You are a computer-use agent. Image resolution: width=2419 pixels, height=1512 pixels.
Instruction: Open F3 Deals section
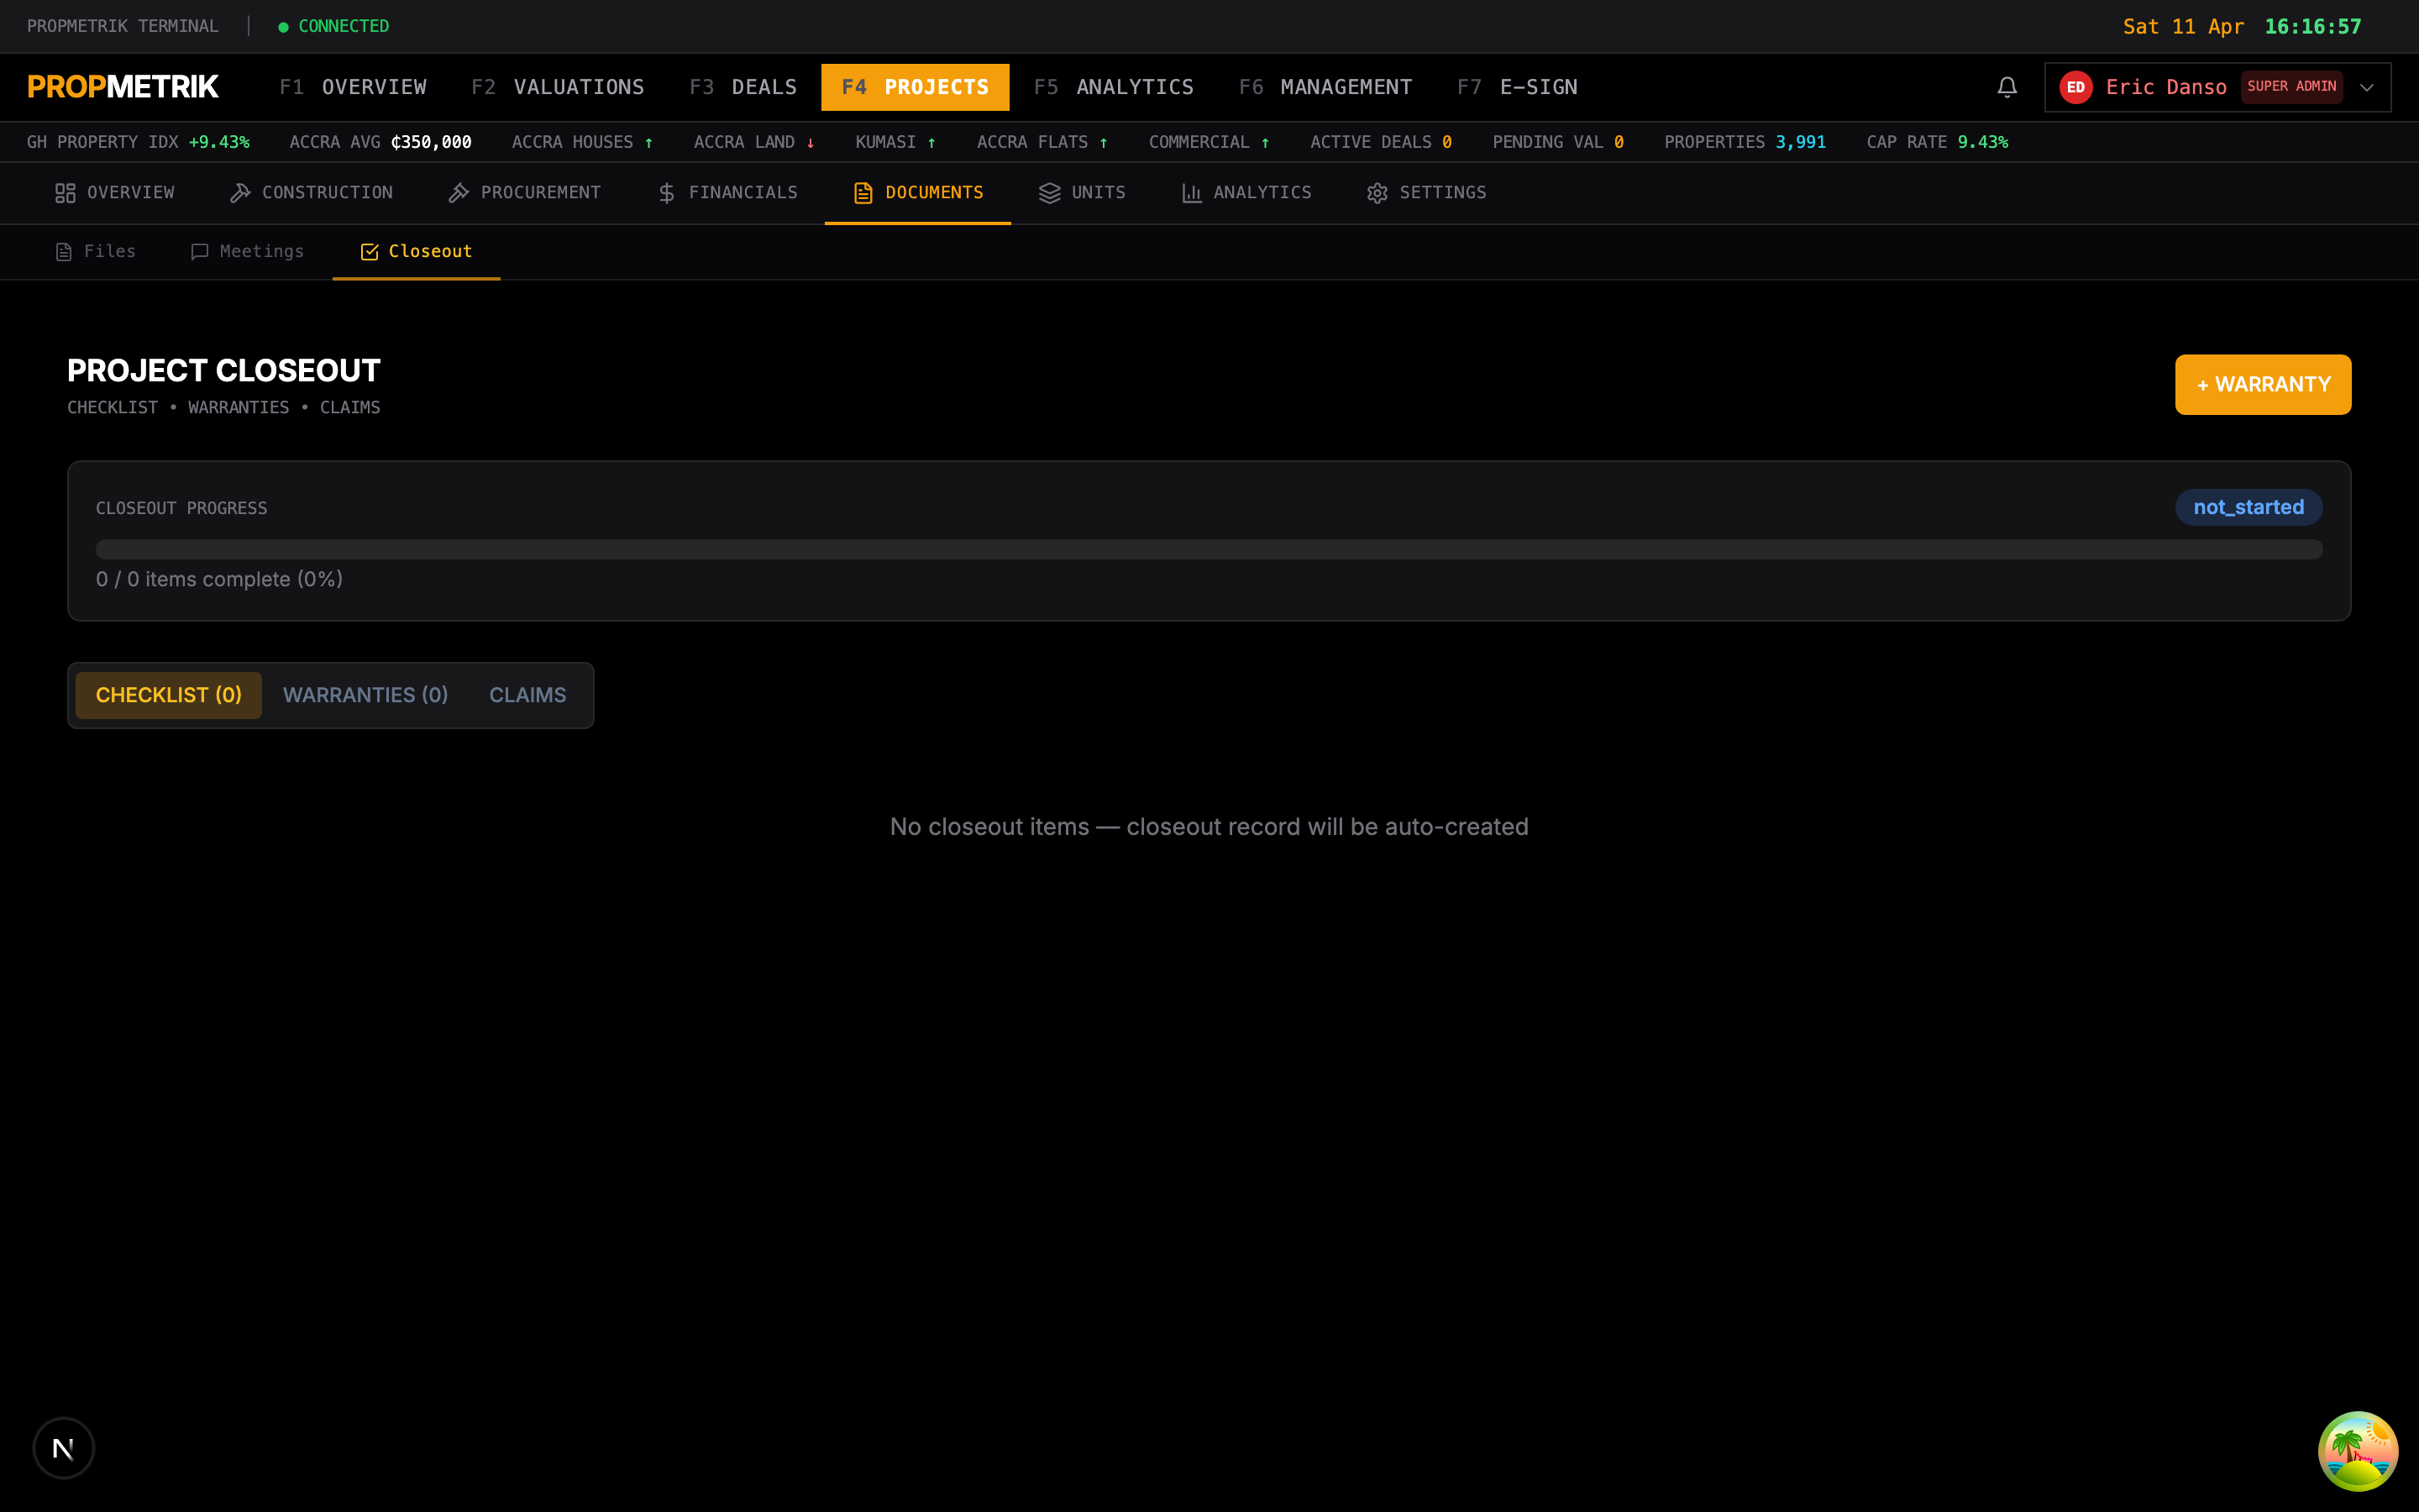click(x=742, y=87)
